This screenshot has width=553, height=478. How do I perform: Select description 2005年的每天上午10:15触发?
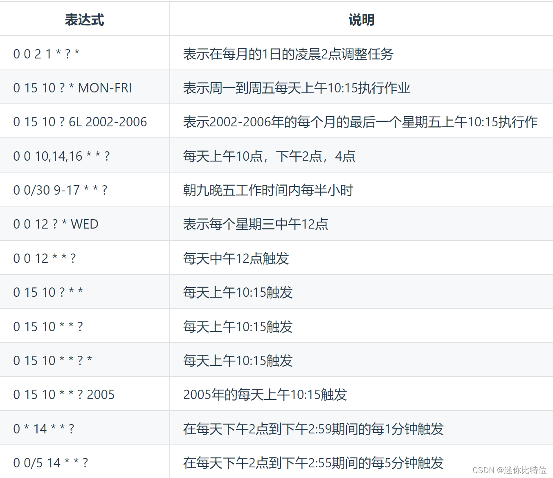(265, 394)
